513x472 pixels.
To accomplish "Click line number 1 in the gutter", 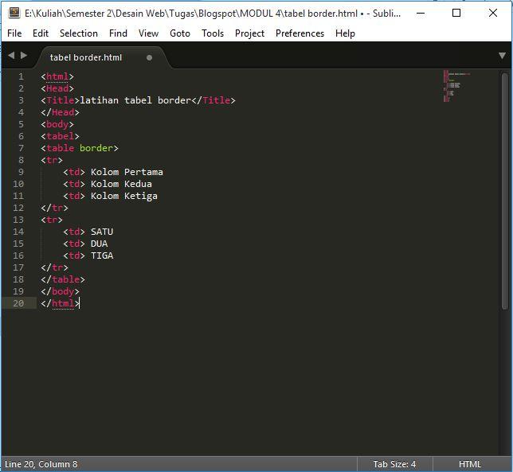I will click(21, 76).
